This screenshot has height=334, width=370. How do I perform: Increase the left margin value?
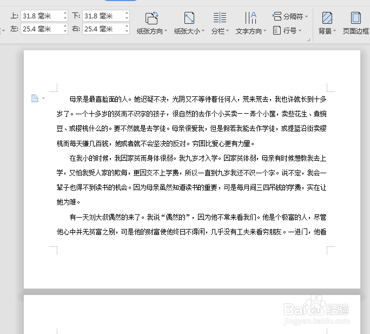pyautogui.click(x=65, y=26)
